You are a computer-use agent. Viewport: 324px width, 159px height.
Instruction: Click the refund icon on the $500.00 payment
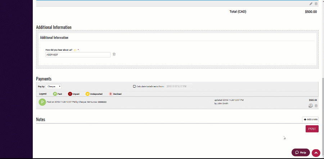pyautogui.click(x=311, y=106)
